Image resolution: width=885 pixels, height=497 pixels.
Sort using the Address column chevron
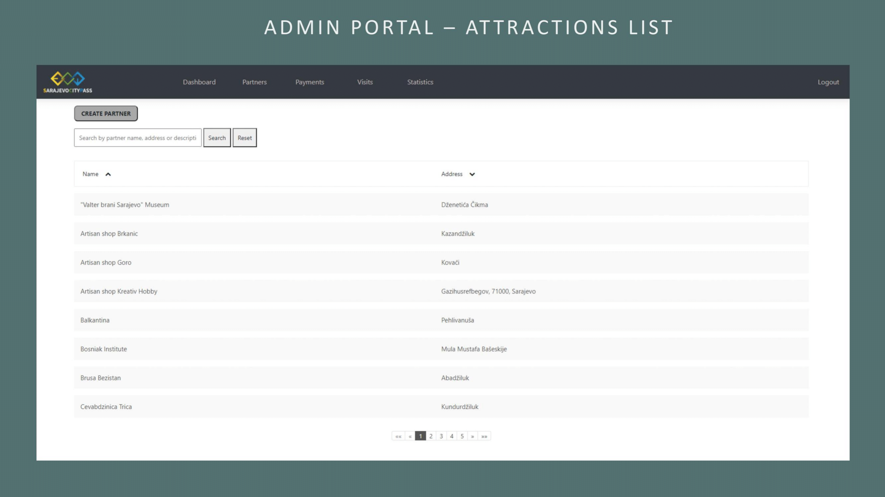(x=472, y=174)
